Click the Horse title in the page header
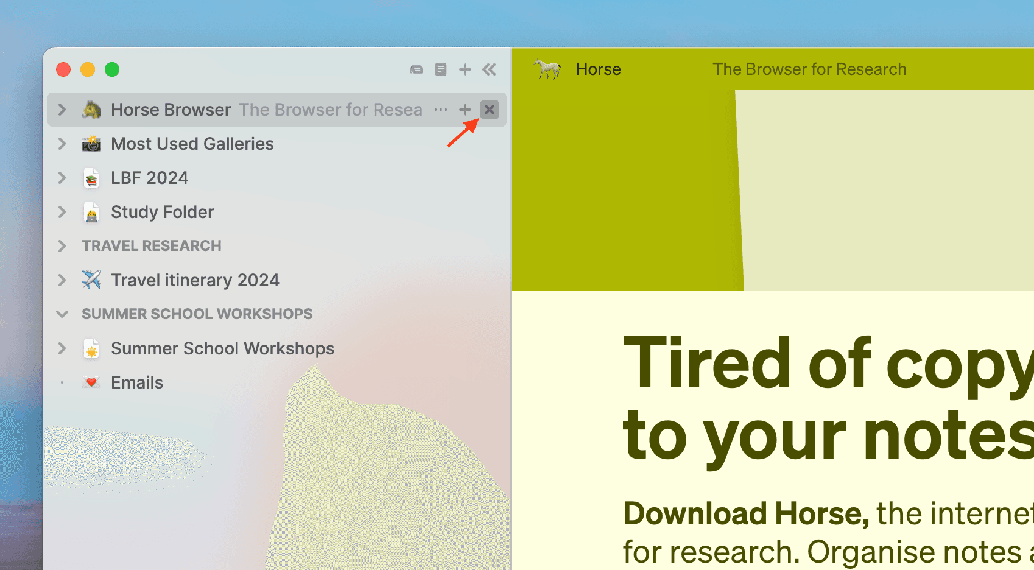This screenshot has width=1034, height=570. pyautogui.click(x=598, y=69)
